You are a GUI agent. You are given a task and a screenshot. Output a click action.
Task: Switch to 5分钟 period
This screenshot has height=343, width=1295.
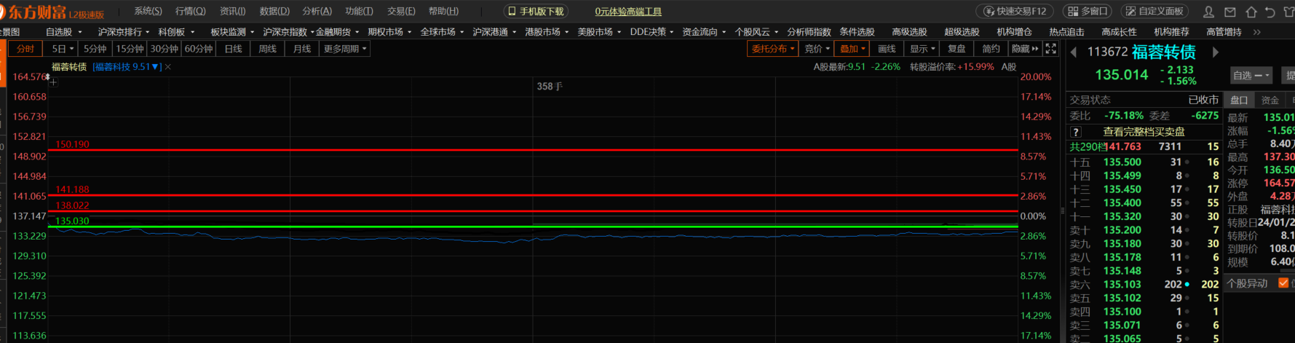pyautogui.click(x=95, y=49)
